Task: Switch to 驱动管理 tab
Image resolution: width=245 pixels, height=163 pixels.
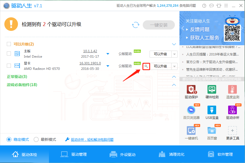Action: click(x=73, y=154)
